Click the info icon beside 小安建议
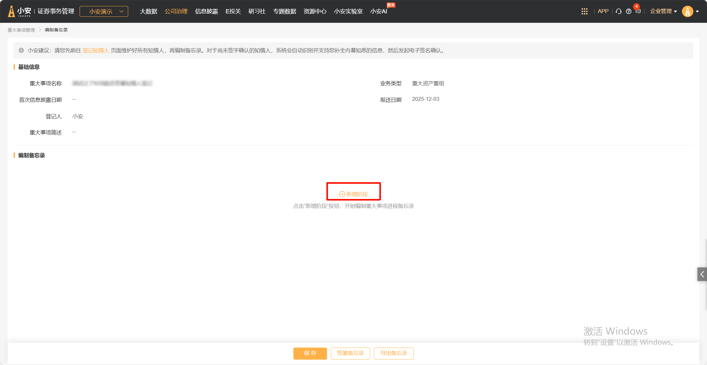Image resolution: width=707 pixels, height=365 pixels. [x=21, y=50]
